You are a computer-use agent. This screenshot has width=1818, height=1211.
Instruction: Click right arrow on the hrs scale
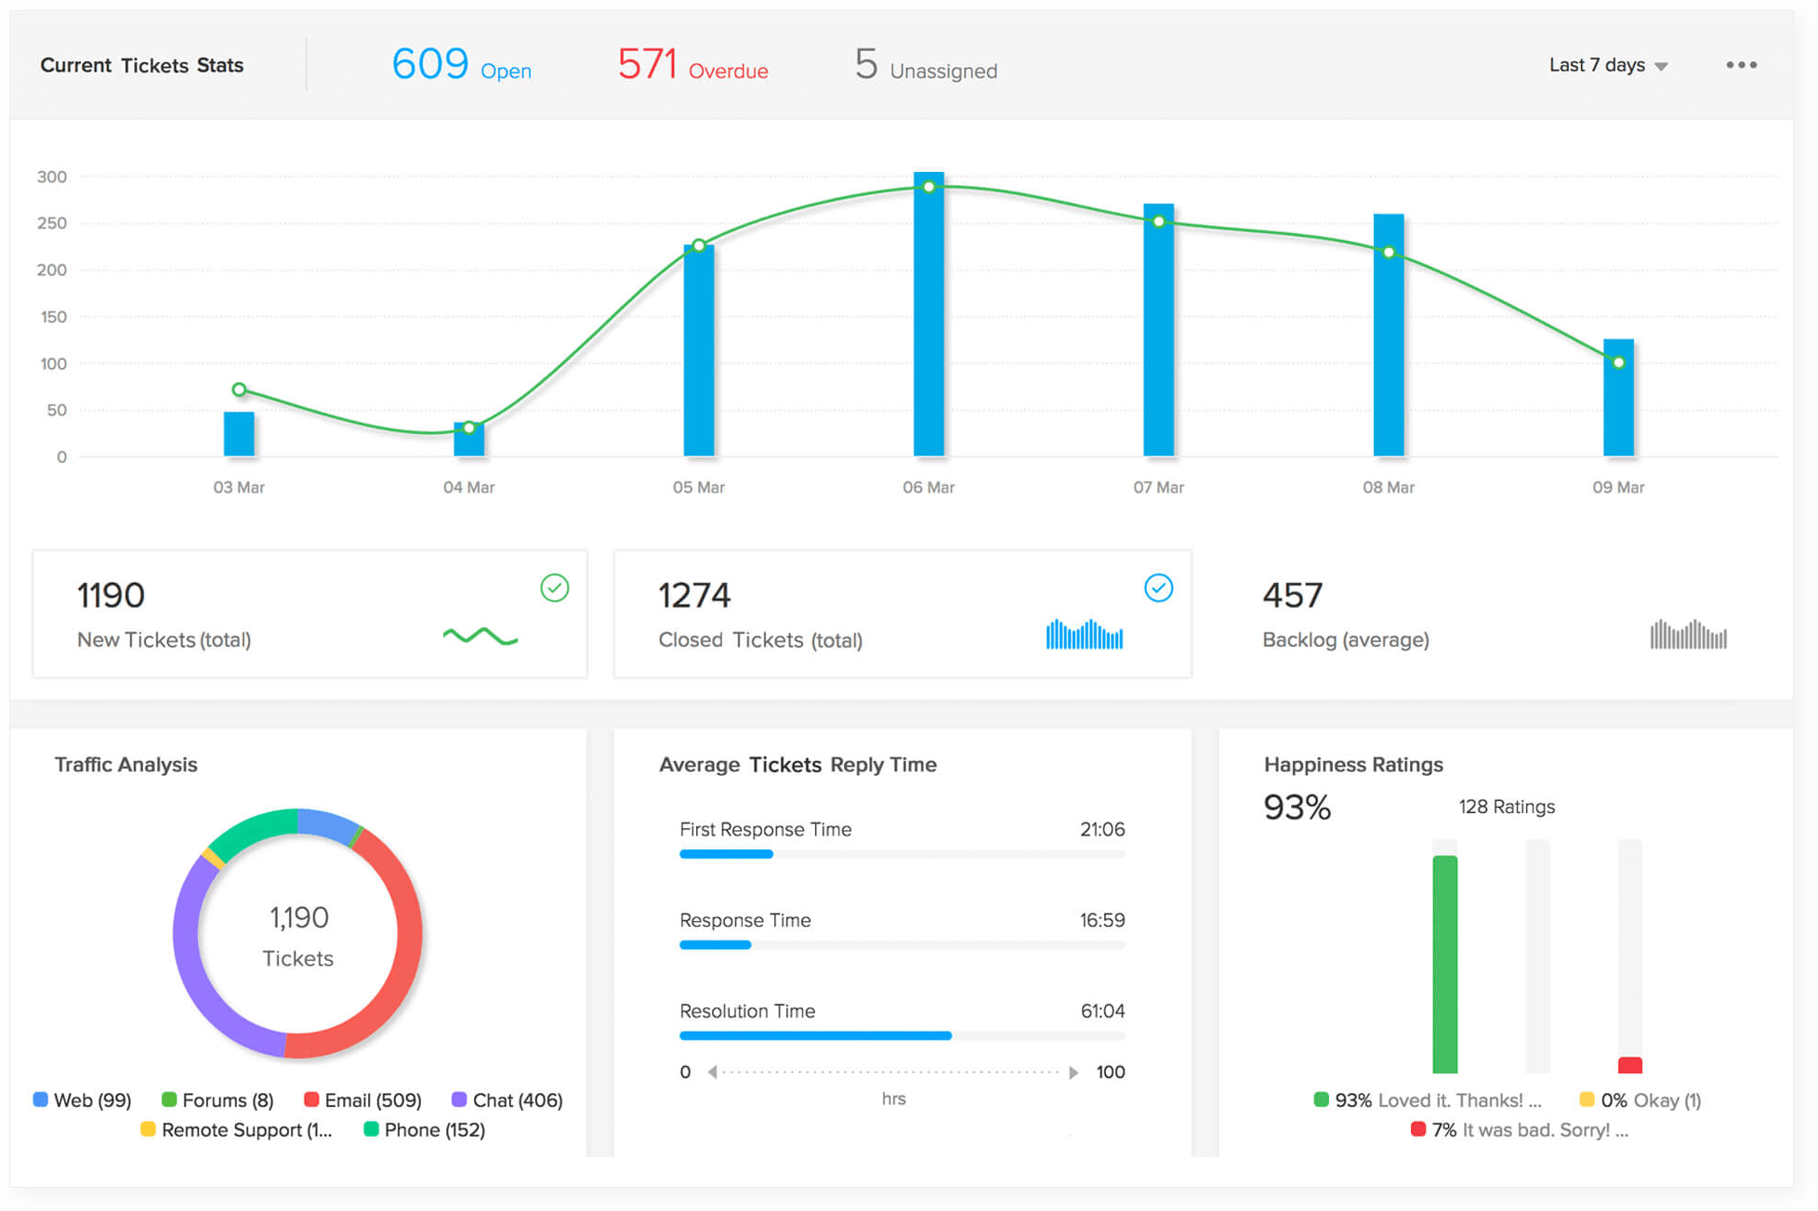tap(1074, 1073)
